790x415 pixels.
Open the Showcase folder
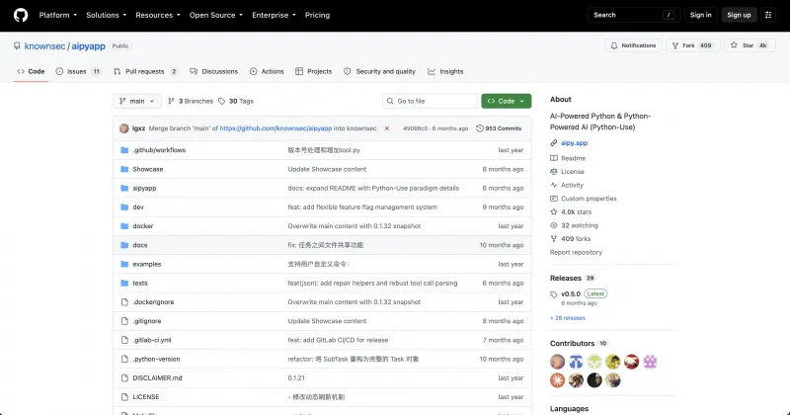(x=147, y=169)
